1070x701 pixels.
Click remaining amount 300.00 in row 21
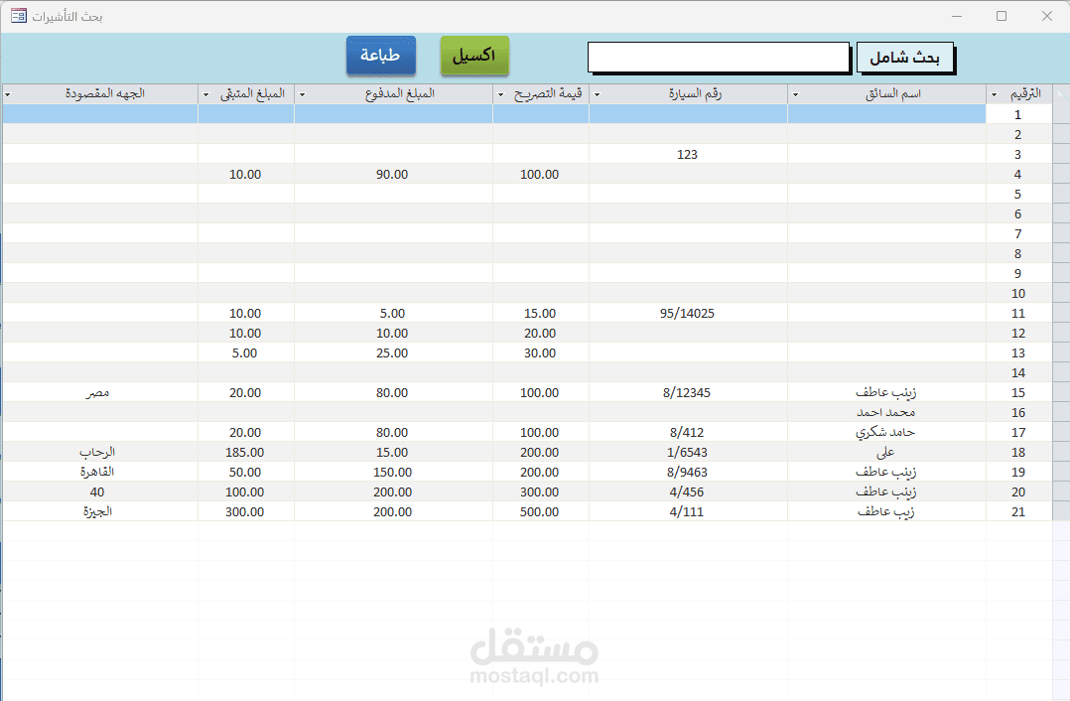pos(246,511)
